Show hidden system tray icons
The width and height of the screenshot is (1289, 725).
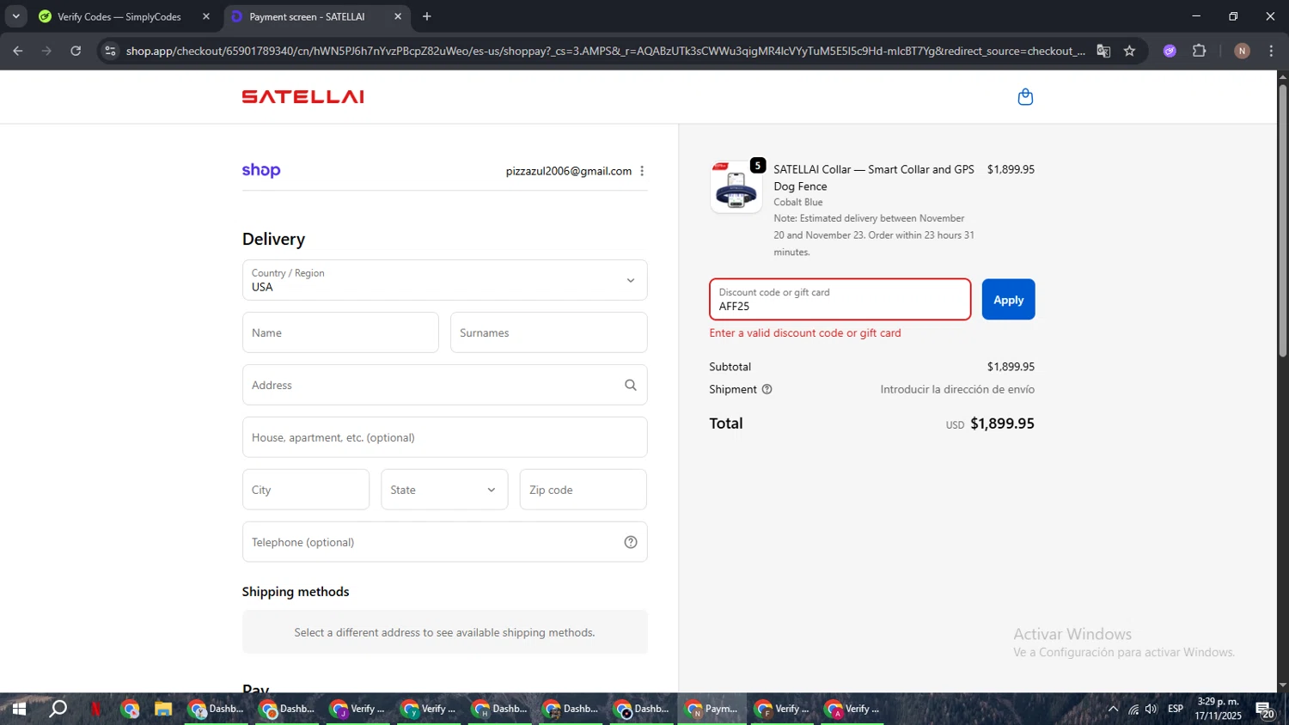point(1113,709)
